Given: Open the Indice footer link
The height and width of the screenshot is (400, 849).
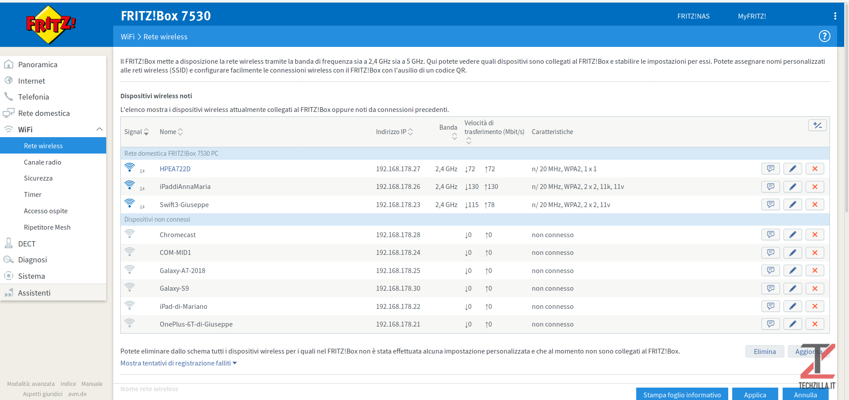Looking at the screenshot, I should pyautogui.click(x=68, y=384).
